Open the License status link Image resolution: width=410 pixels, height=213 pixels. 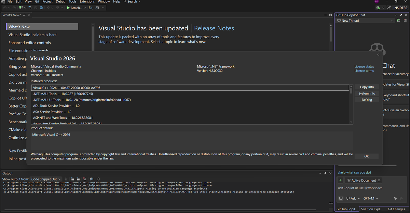coord(364,67)
